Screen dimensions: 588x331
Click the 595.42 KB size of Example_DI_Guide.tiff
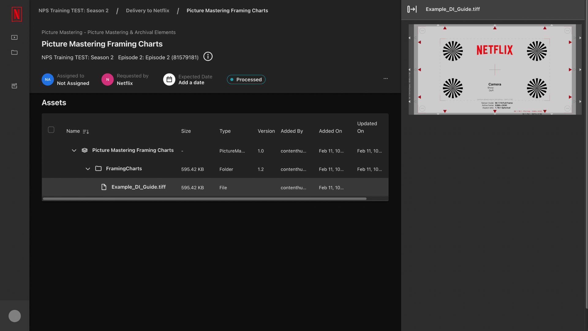point(192,188)
